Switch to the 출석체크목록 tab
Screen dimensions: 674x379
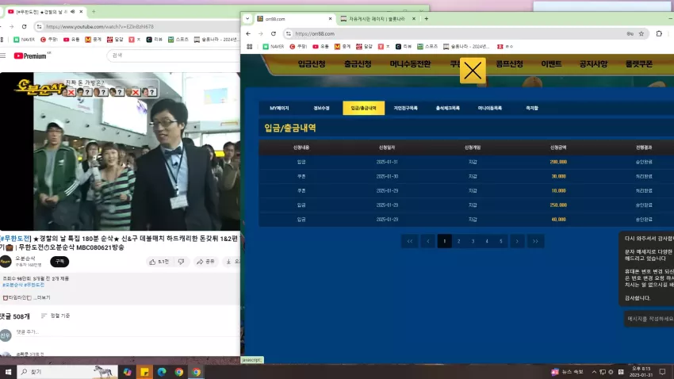[x=448, y=109]
